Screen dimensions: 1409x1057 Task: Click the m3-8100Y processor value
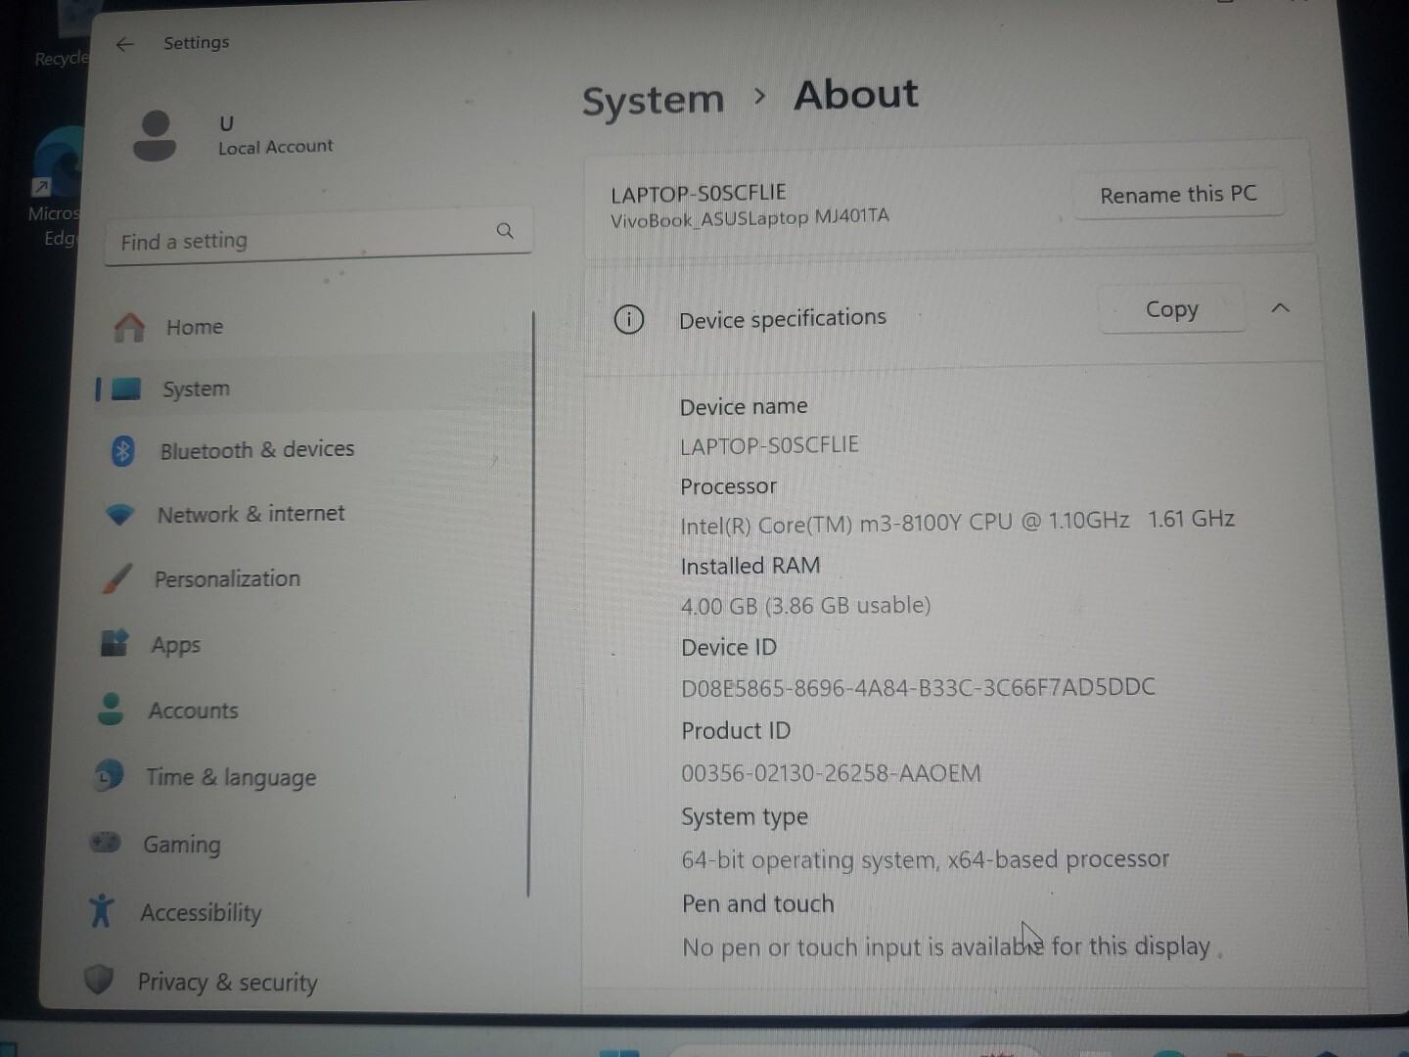pos(957,522)
